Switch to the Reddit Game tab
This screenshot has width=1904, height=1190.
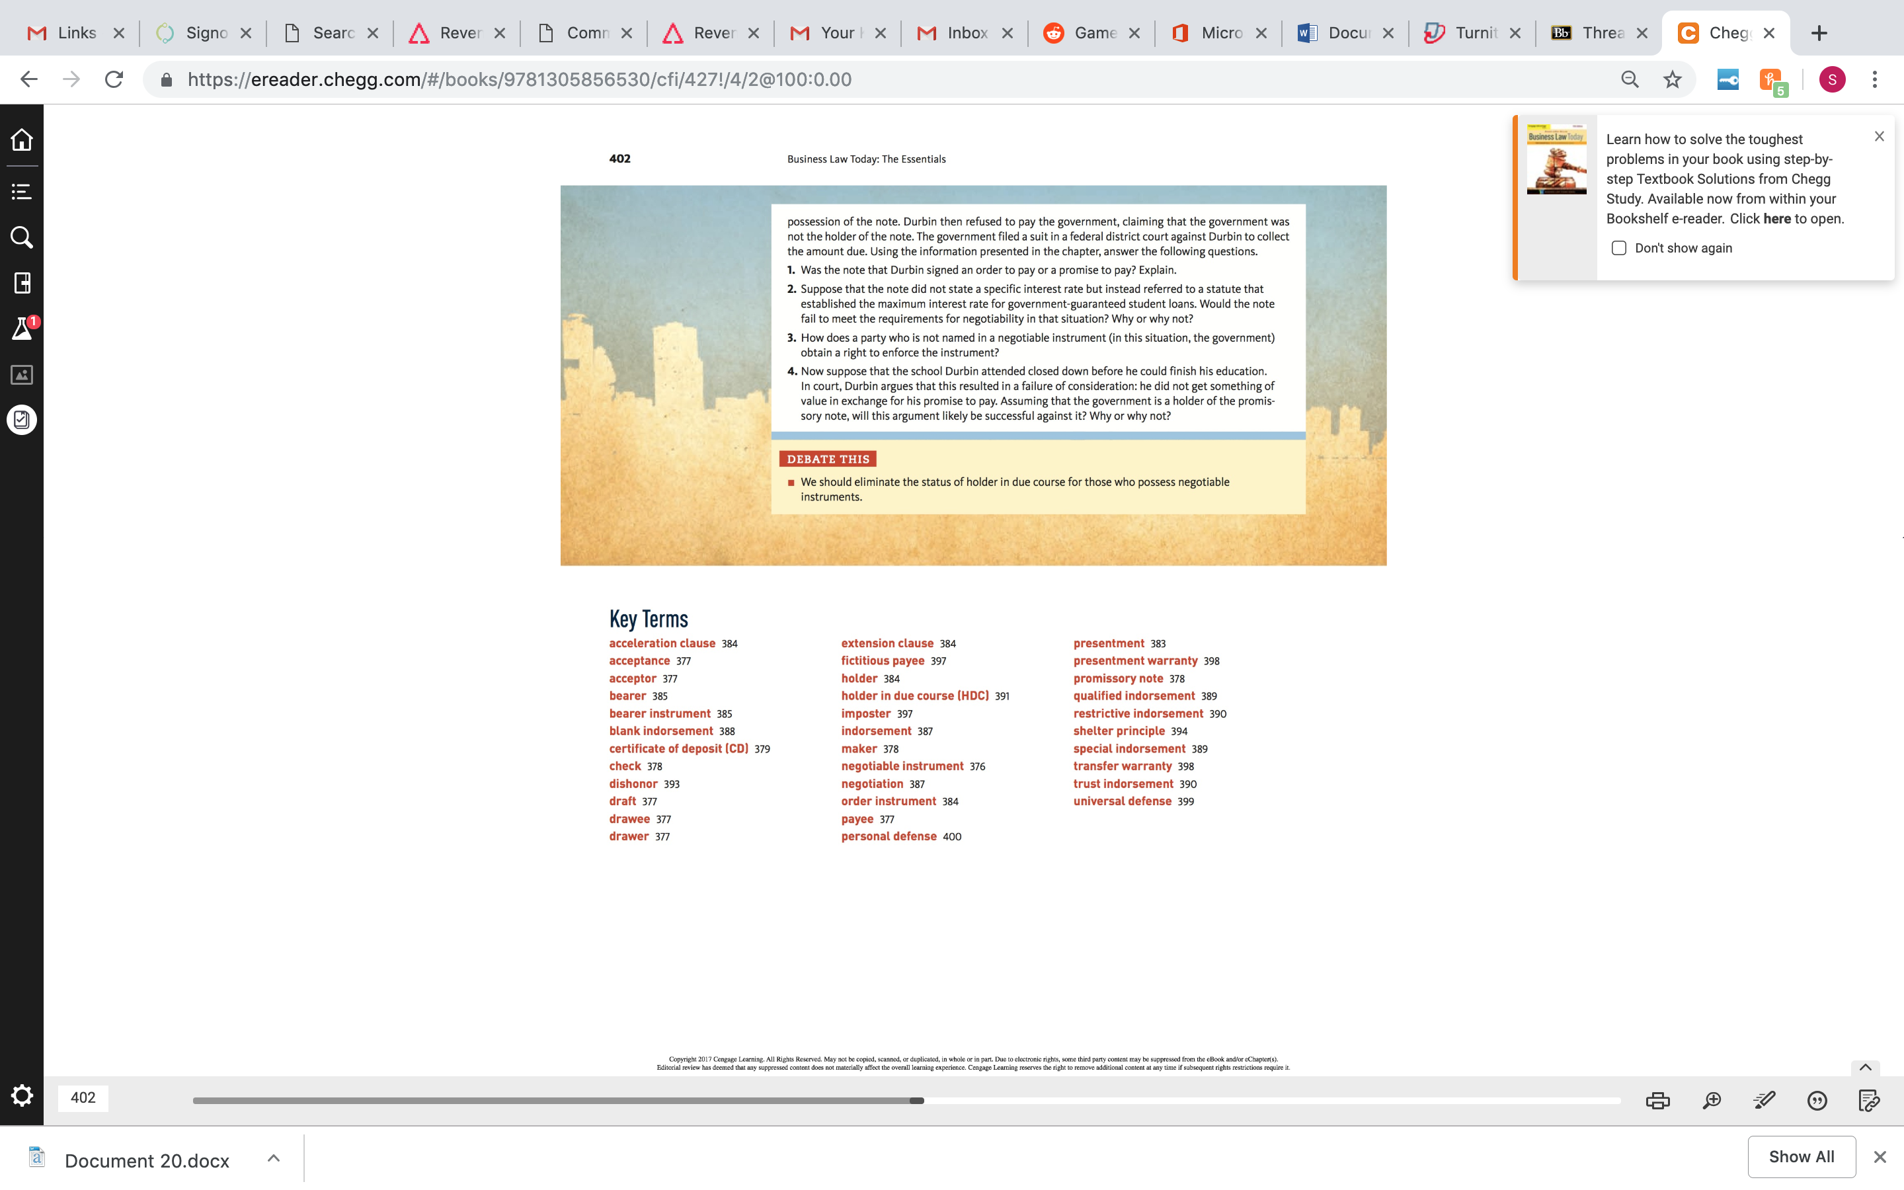(1091, 33)
